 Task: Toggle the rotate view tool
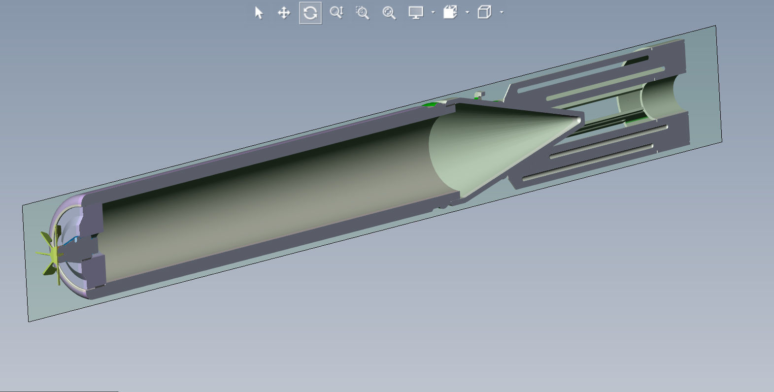(310, 13)
